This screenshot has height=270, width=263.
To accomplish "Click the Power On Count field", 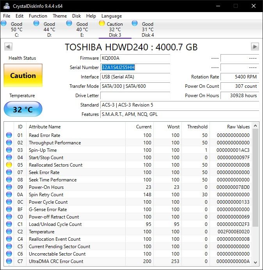I will click(x=240, y=86).
